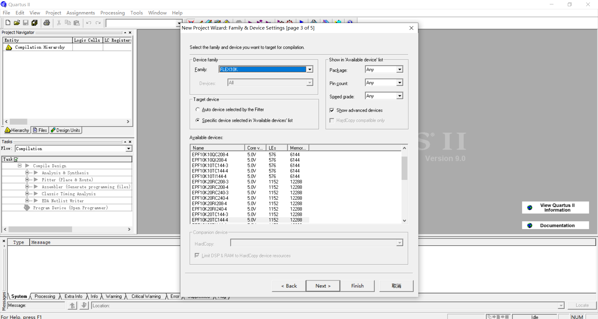The height and width of the screenshot is (319, 598).
Task: Click the EDA Netlist Writer play icon
Action: tap(36, 201)
